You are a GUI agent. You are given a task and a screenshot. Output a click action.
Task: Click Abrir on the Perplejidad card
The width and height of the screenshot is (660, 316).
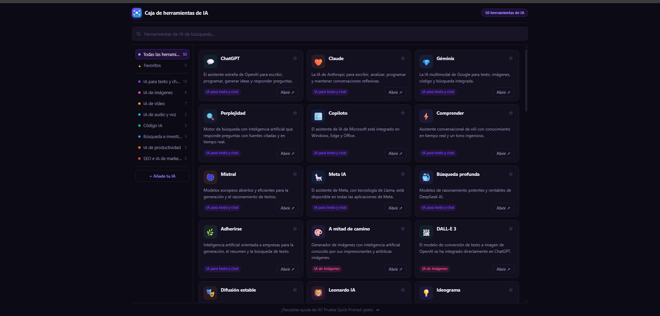click(x=287, y=153)
